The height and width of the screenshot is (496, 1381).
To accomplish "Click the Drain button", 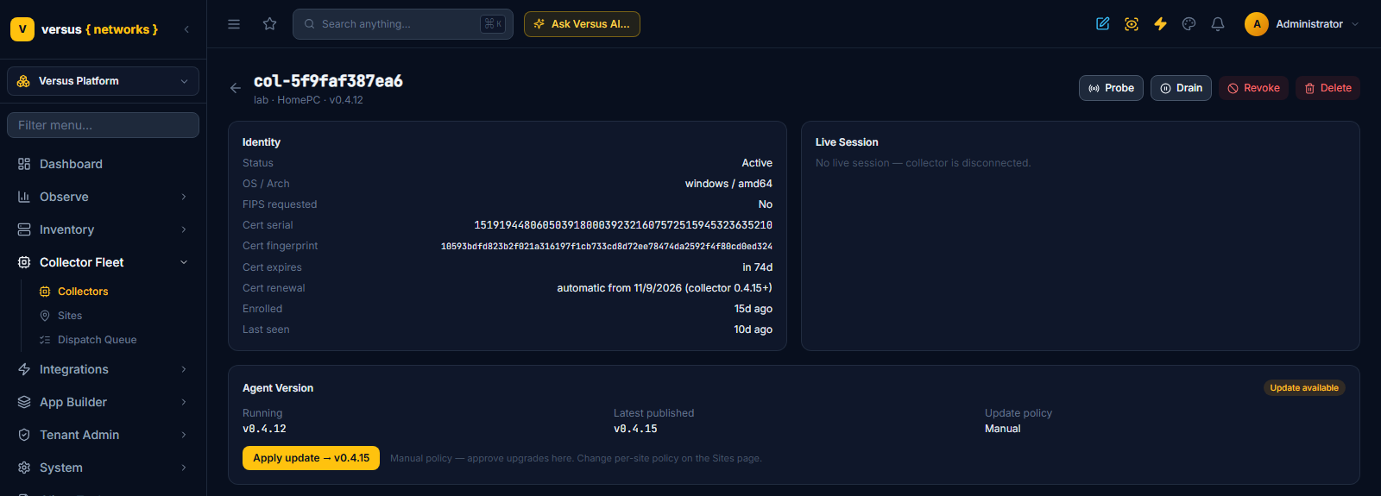I will 1181,88.
